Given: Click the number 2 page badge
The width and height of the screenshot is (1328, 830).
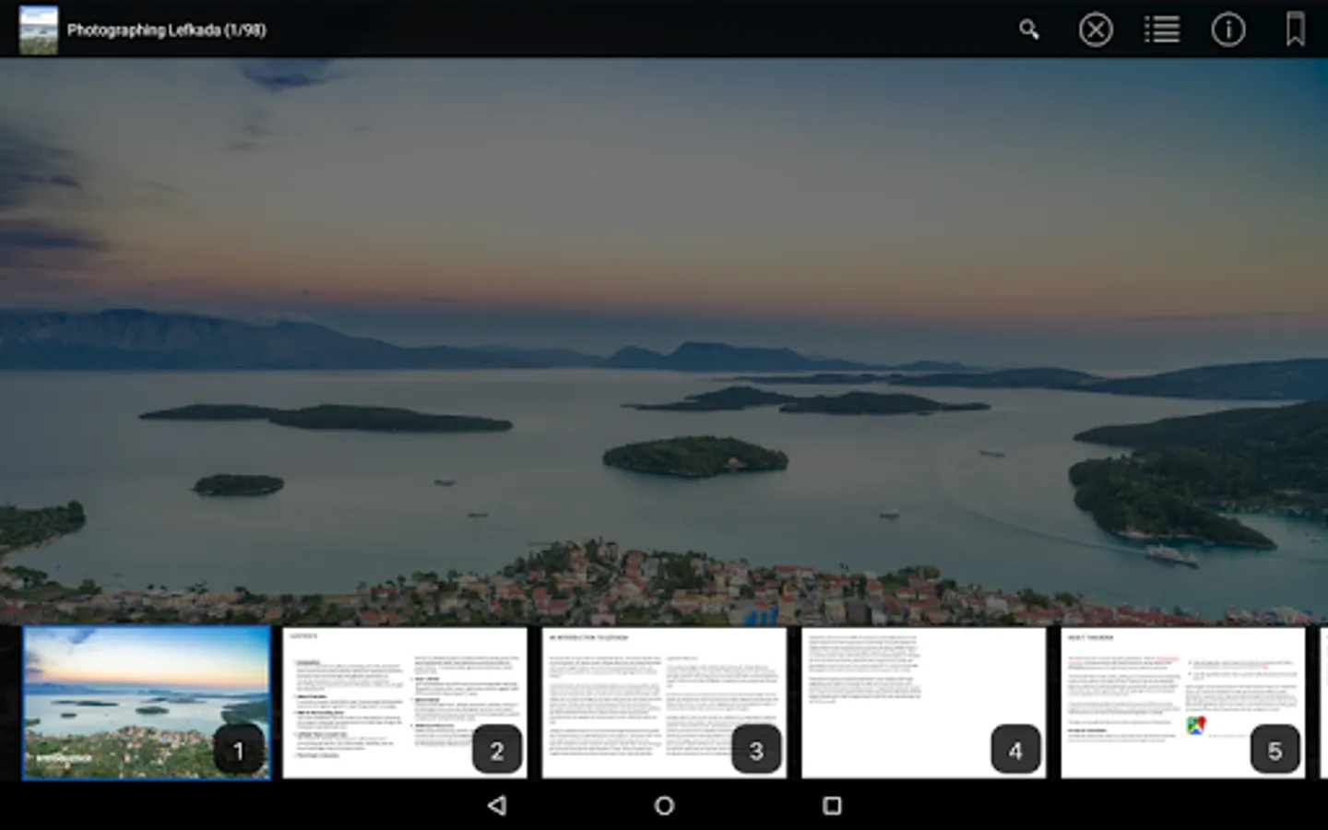Looking at the screenshot, I should [496, 750].
